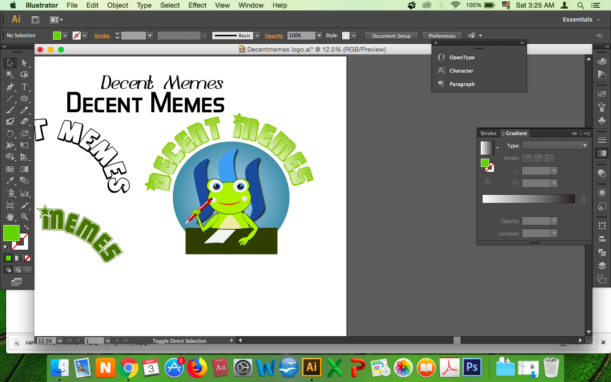Choose the Slice tool

tap(24, 205)
